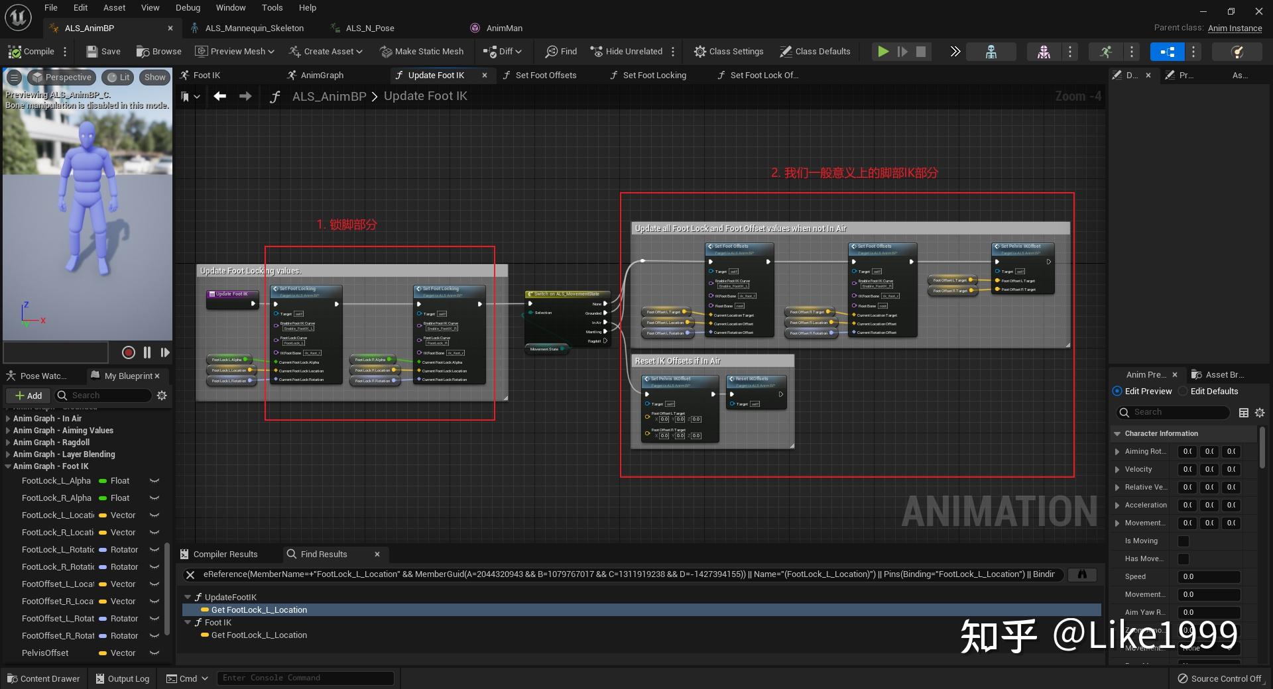Screen dimensions: 1273x689
Task: Open Class Settings from the toolbar
Action: (x=729, y=52)
